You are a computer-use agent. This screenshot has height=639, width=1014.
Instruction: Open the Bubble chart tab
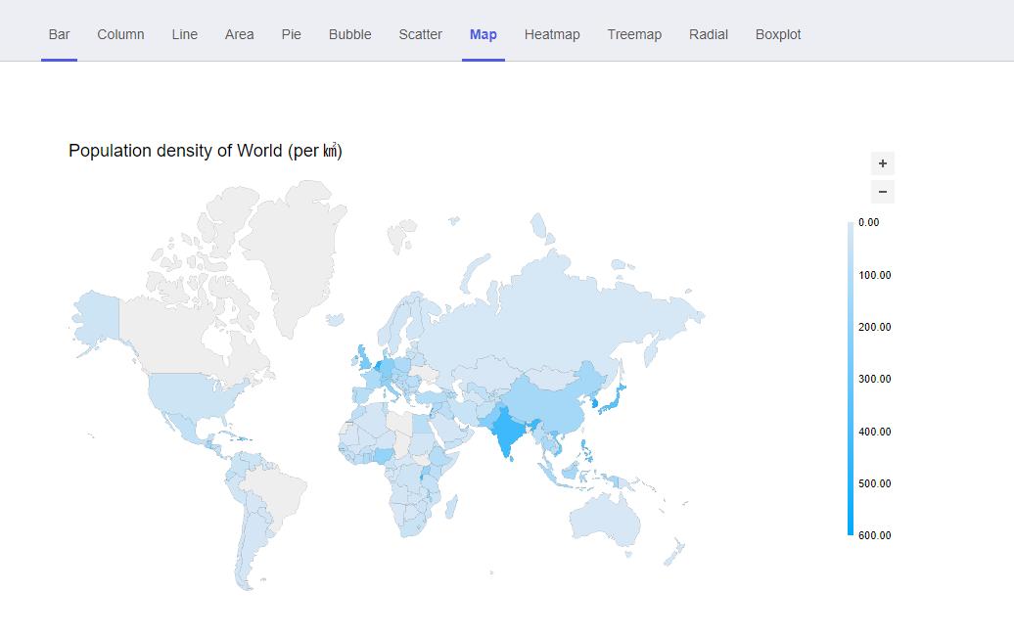point(349,34)
